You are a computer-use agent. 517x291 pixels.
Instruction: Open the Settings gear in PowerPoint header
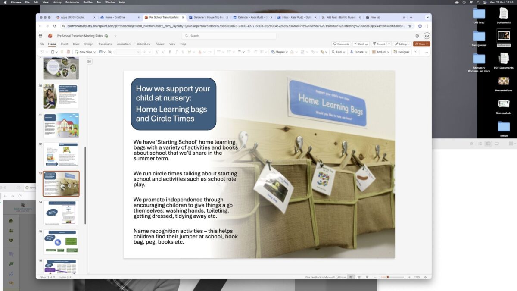(x=417, y=36)
